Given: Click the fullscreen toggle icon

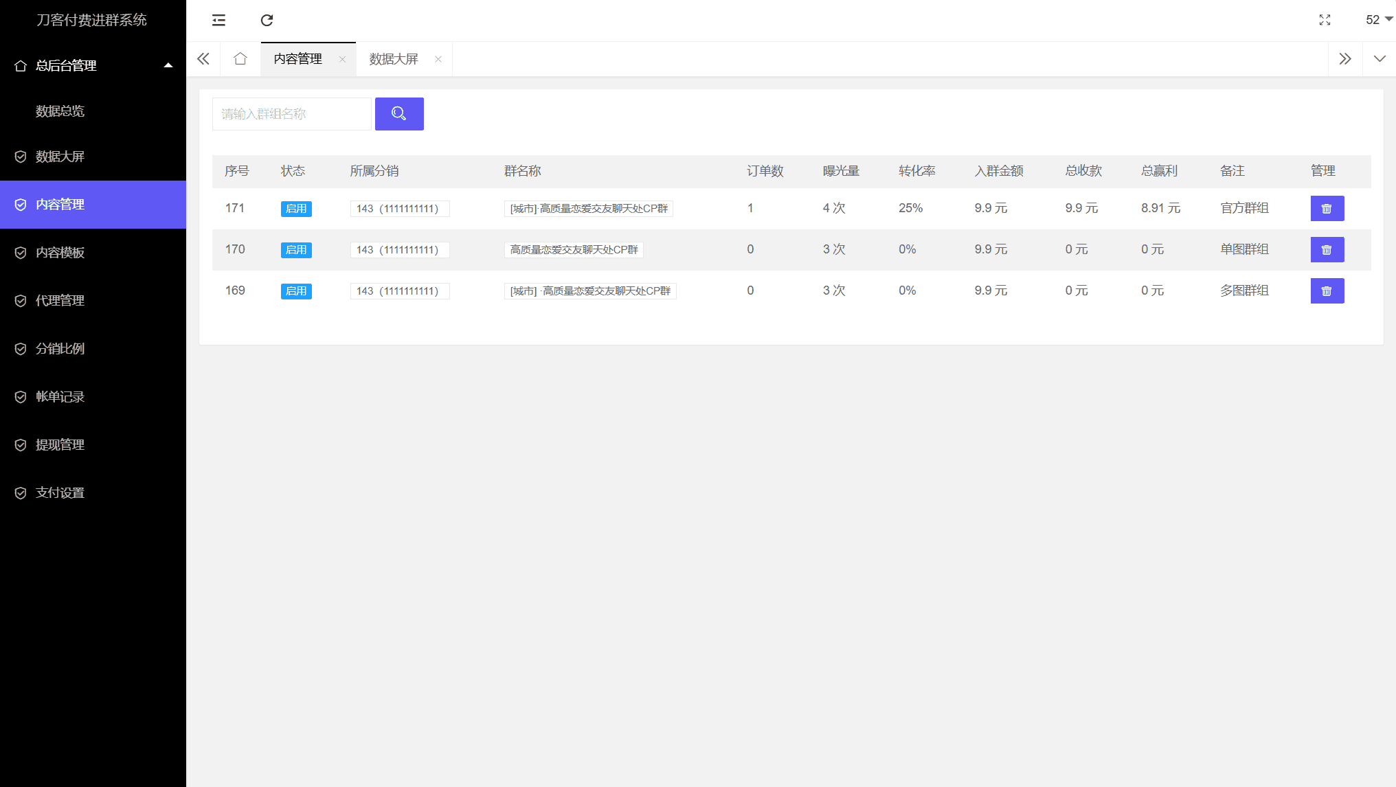Looking at the screenshot, I should click(1325, 20).
